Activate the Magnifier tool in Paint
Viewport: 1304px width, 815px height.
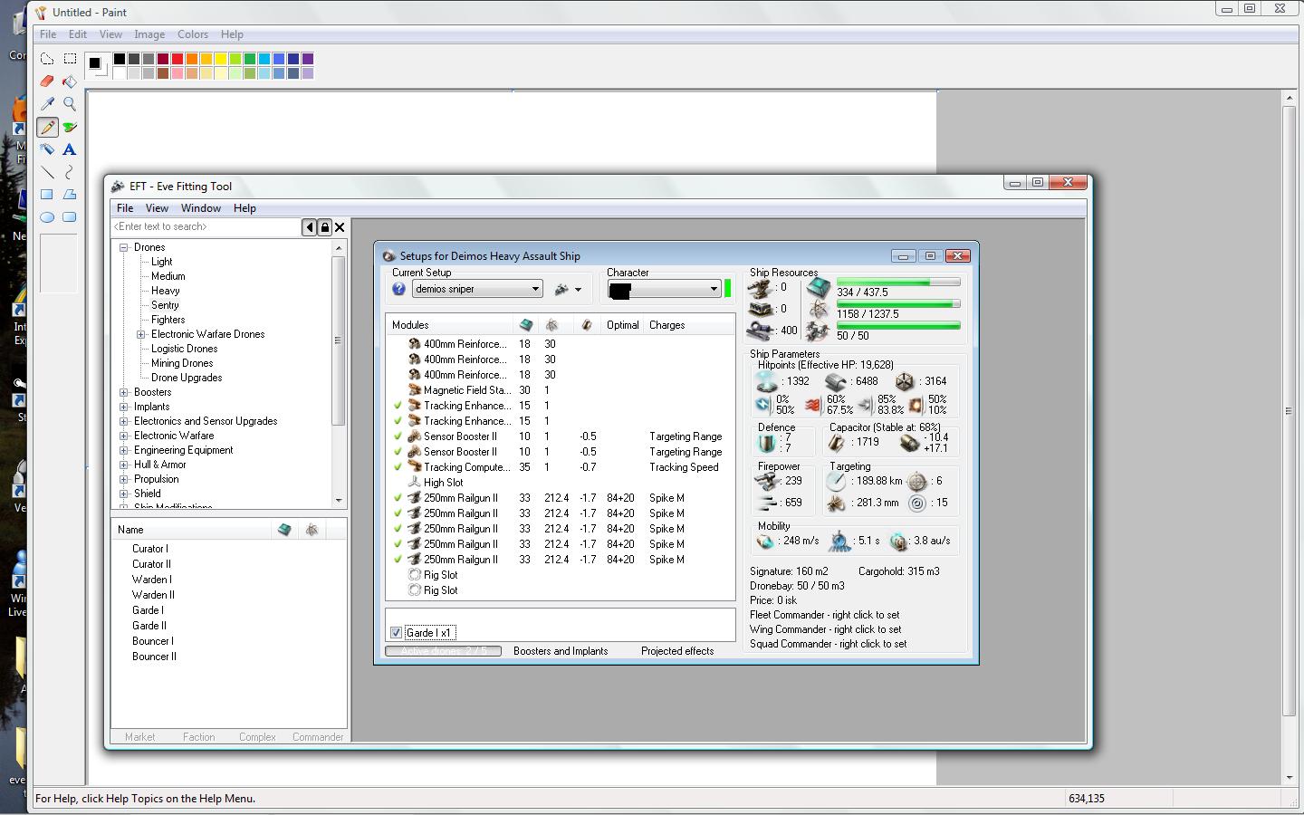[70, 104]
